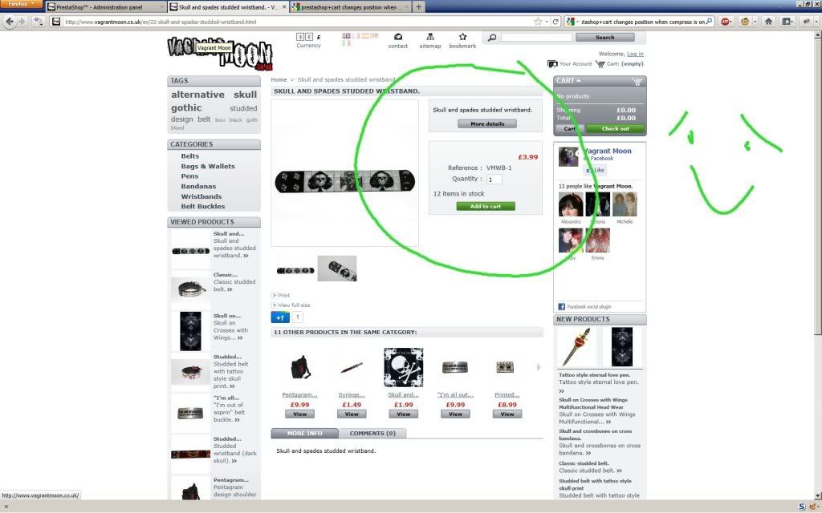The height and width of the screenshot is (513, 822).
Task: Click the green Check out button
Action: coord(616,129)
